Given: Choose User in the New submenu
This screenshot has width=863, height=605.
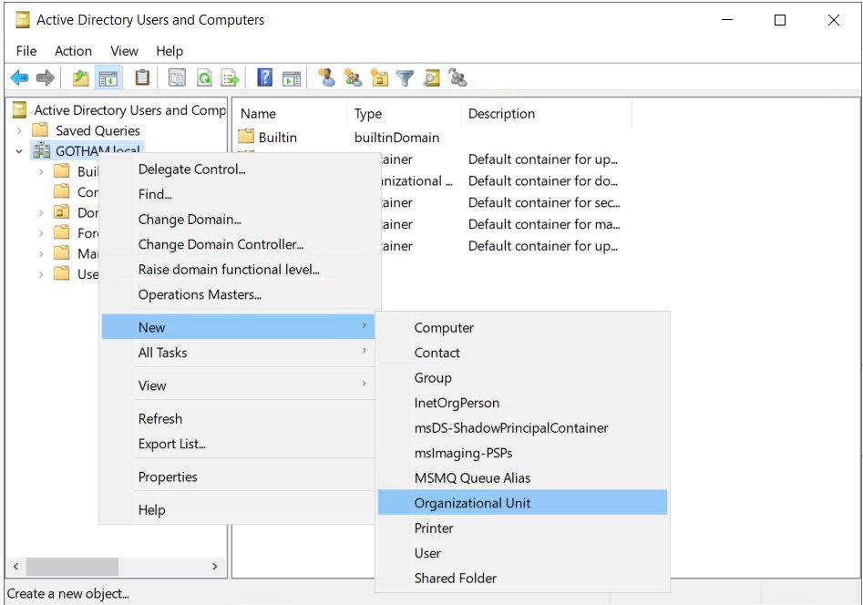Looking at the screenshot, I should pyautogui.click(x=427, y=553).
